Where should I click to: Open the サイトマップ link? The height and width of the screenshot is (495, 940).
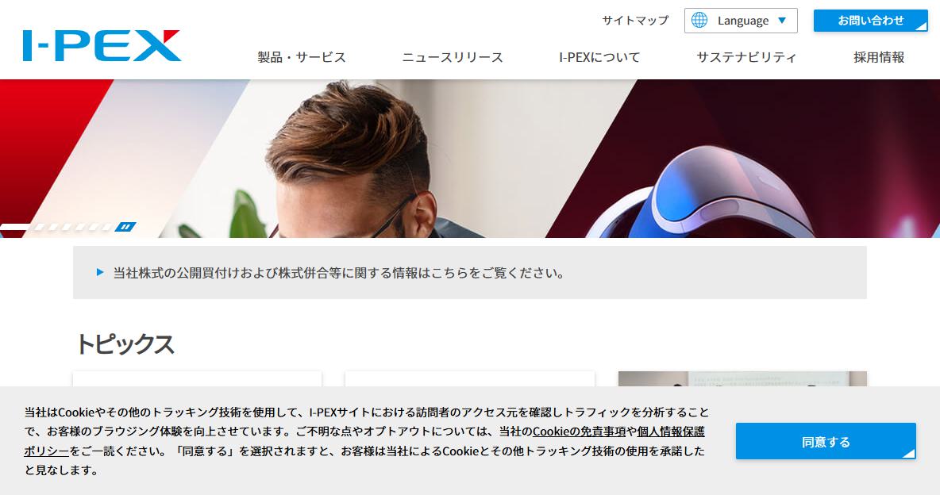635,21
